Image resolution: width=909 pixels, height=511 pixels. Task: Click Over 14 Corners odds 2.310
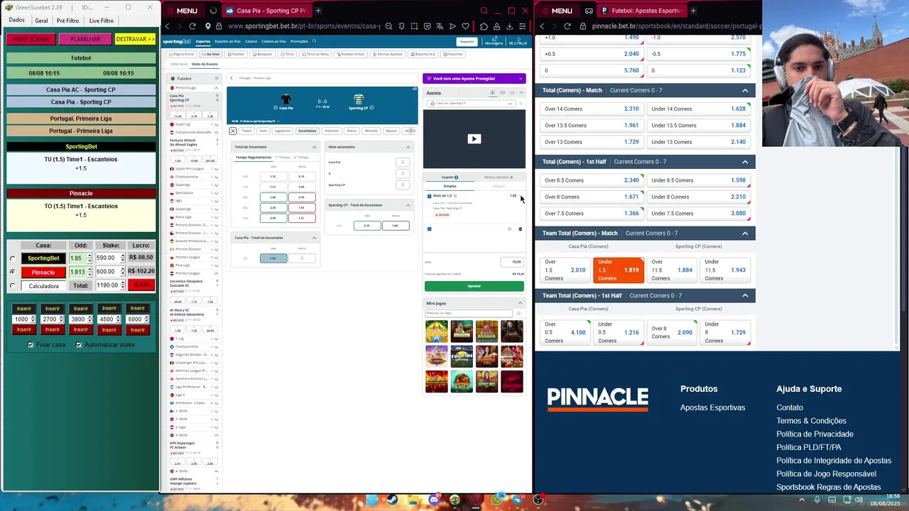pos(591,109)
